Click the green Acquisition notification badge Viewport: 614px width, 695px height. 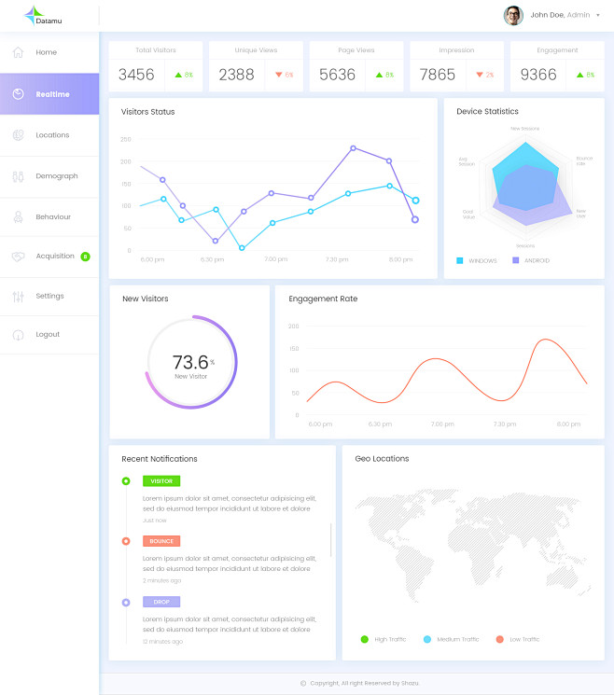pyautogui.click(x=85, y=257)
